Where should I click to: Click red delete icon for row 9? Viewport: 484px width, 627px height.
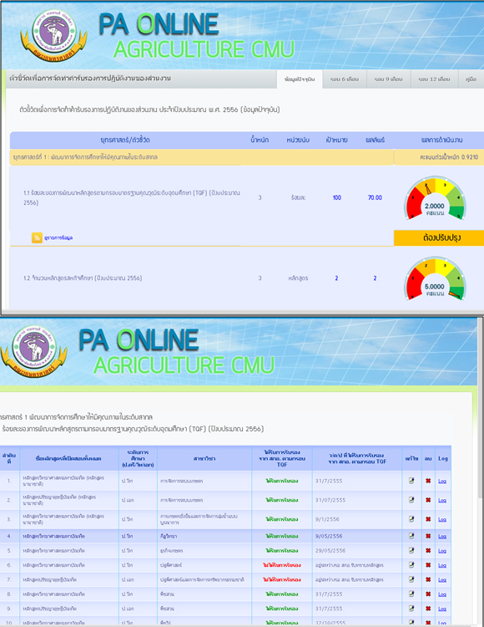point(428,609)
